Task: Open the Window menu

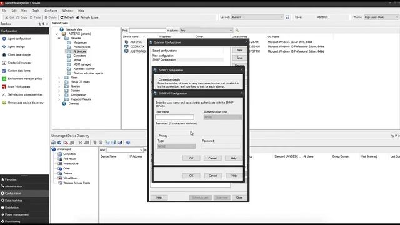Action: pyautogui.click(x=67, y=11)
